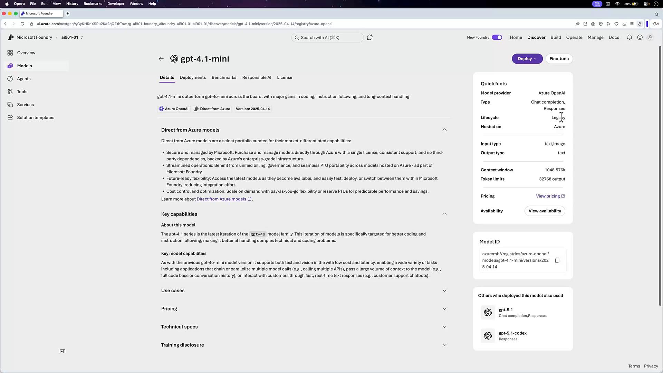Screen dimensions: 663x373
Task: Collapse Key capabilities section
Action: click(x=444, y=214)
